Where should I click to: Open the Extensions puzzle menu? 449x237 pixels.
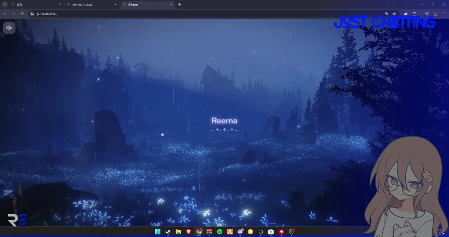tap(415, 14)
